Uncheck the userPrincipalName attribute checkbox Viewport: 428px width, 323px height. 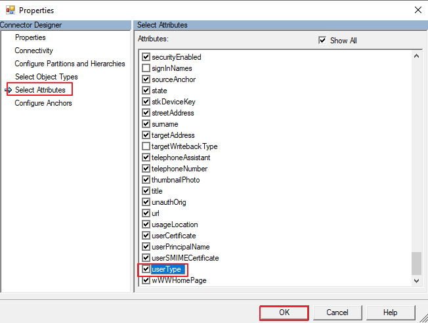[x=146, y=247]
